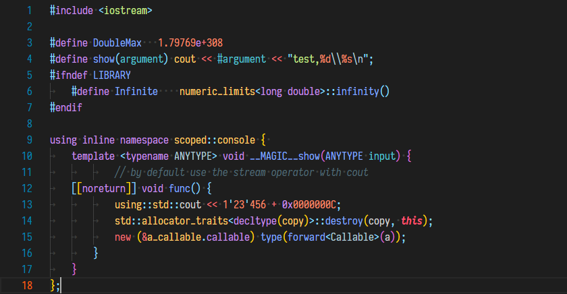
Task: Click the namespace keyword on line 9
Action: [144, 140]
